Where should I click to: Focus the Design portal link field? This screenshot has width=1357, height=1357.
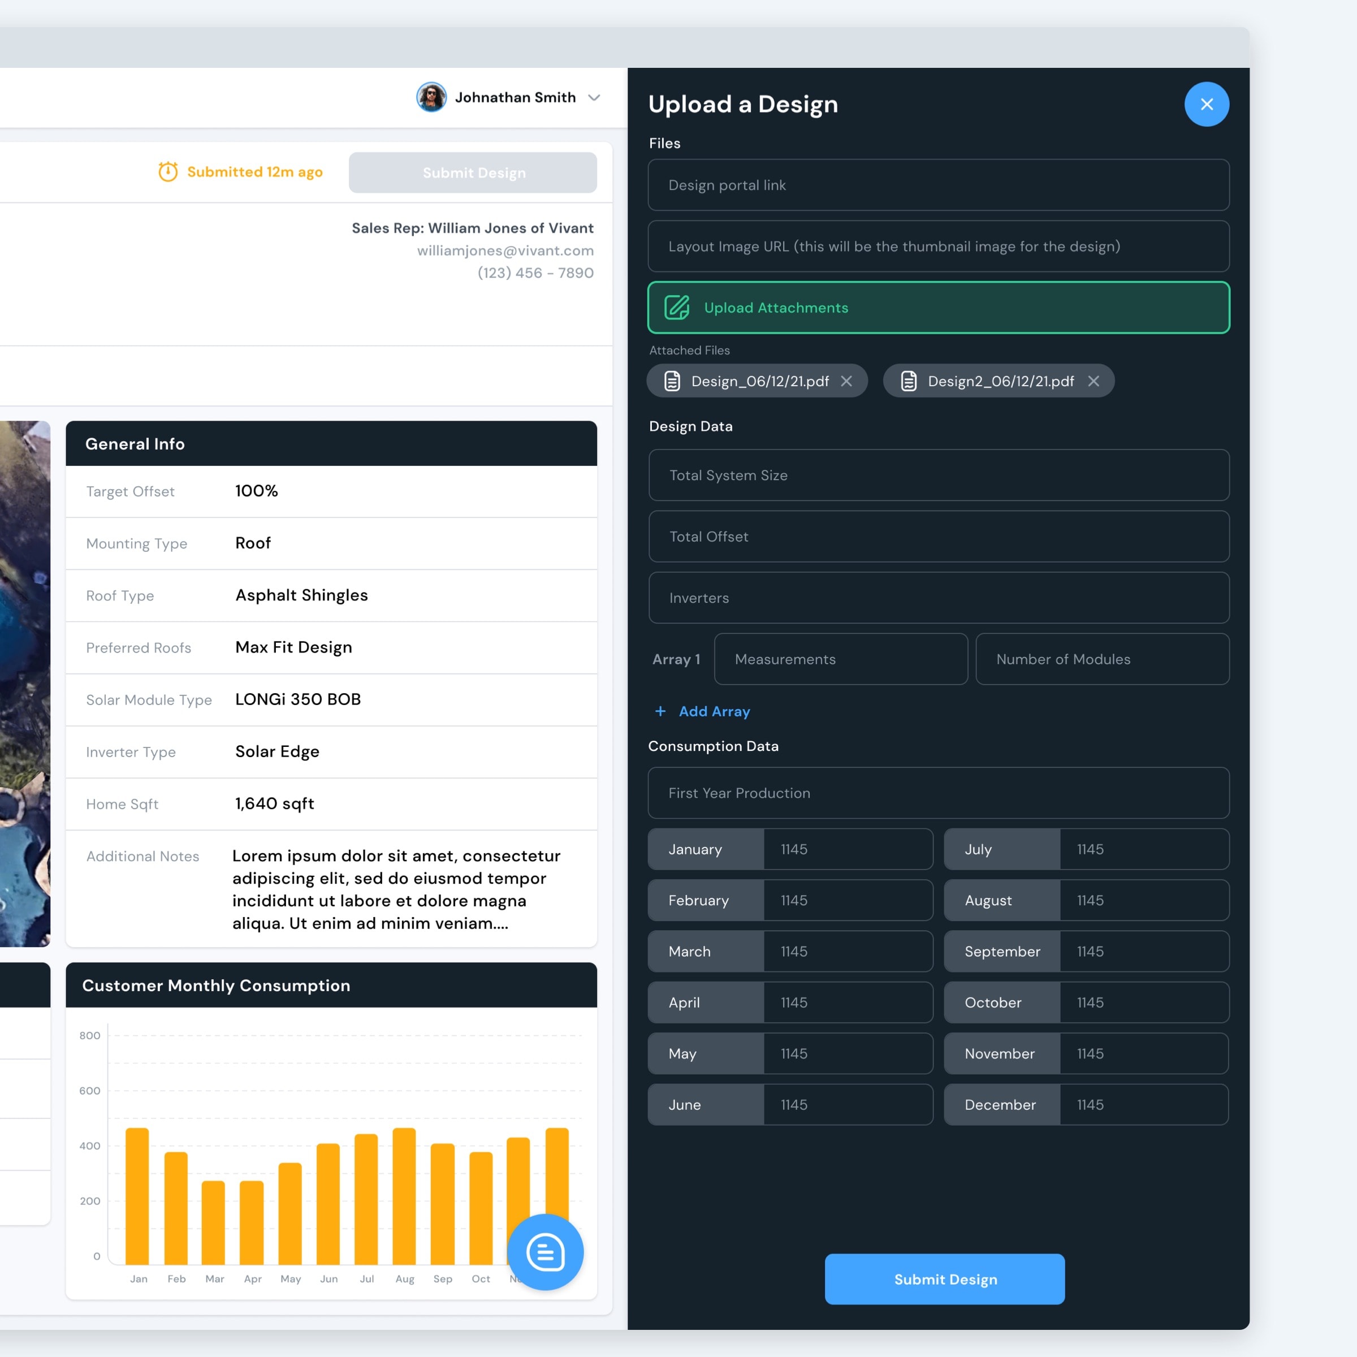937,185
